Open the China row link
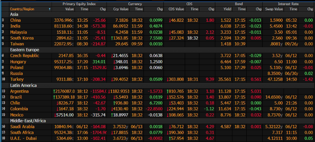Screen dimensions: 315x142 coord(16,20)
